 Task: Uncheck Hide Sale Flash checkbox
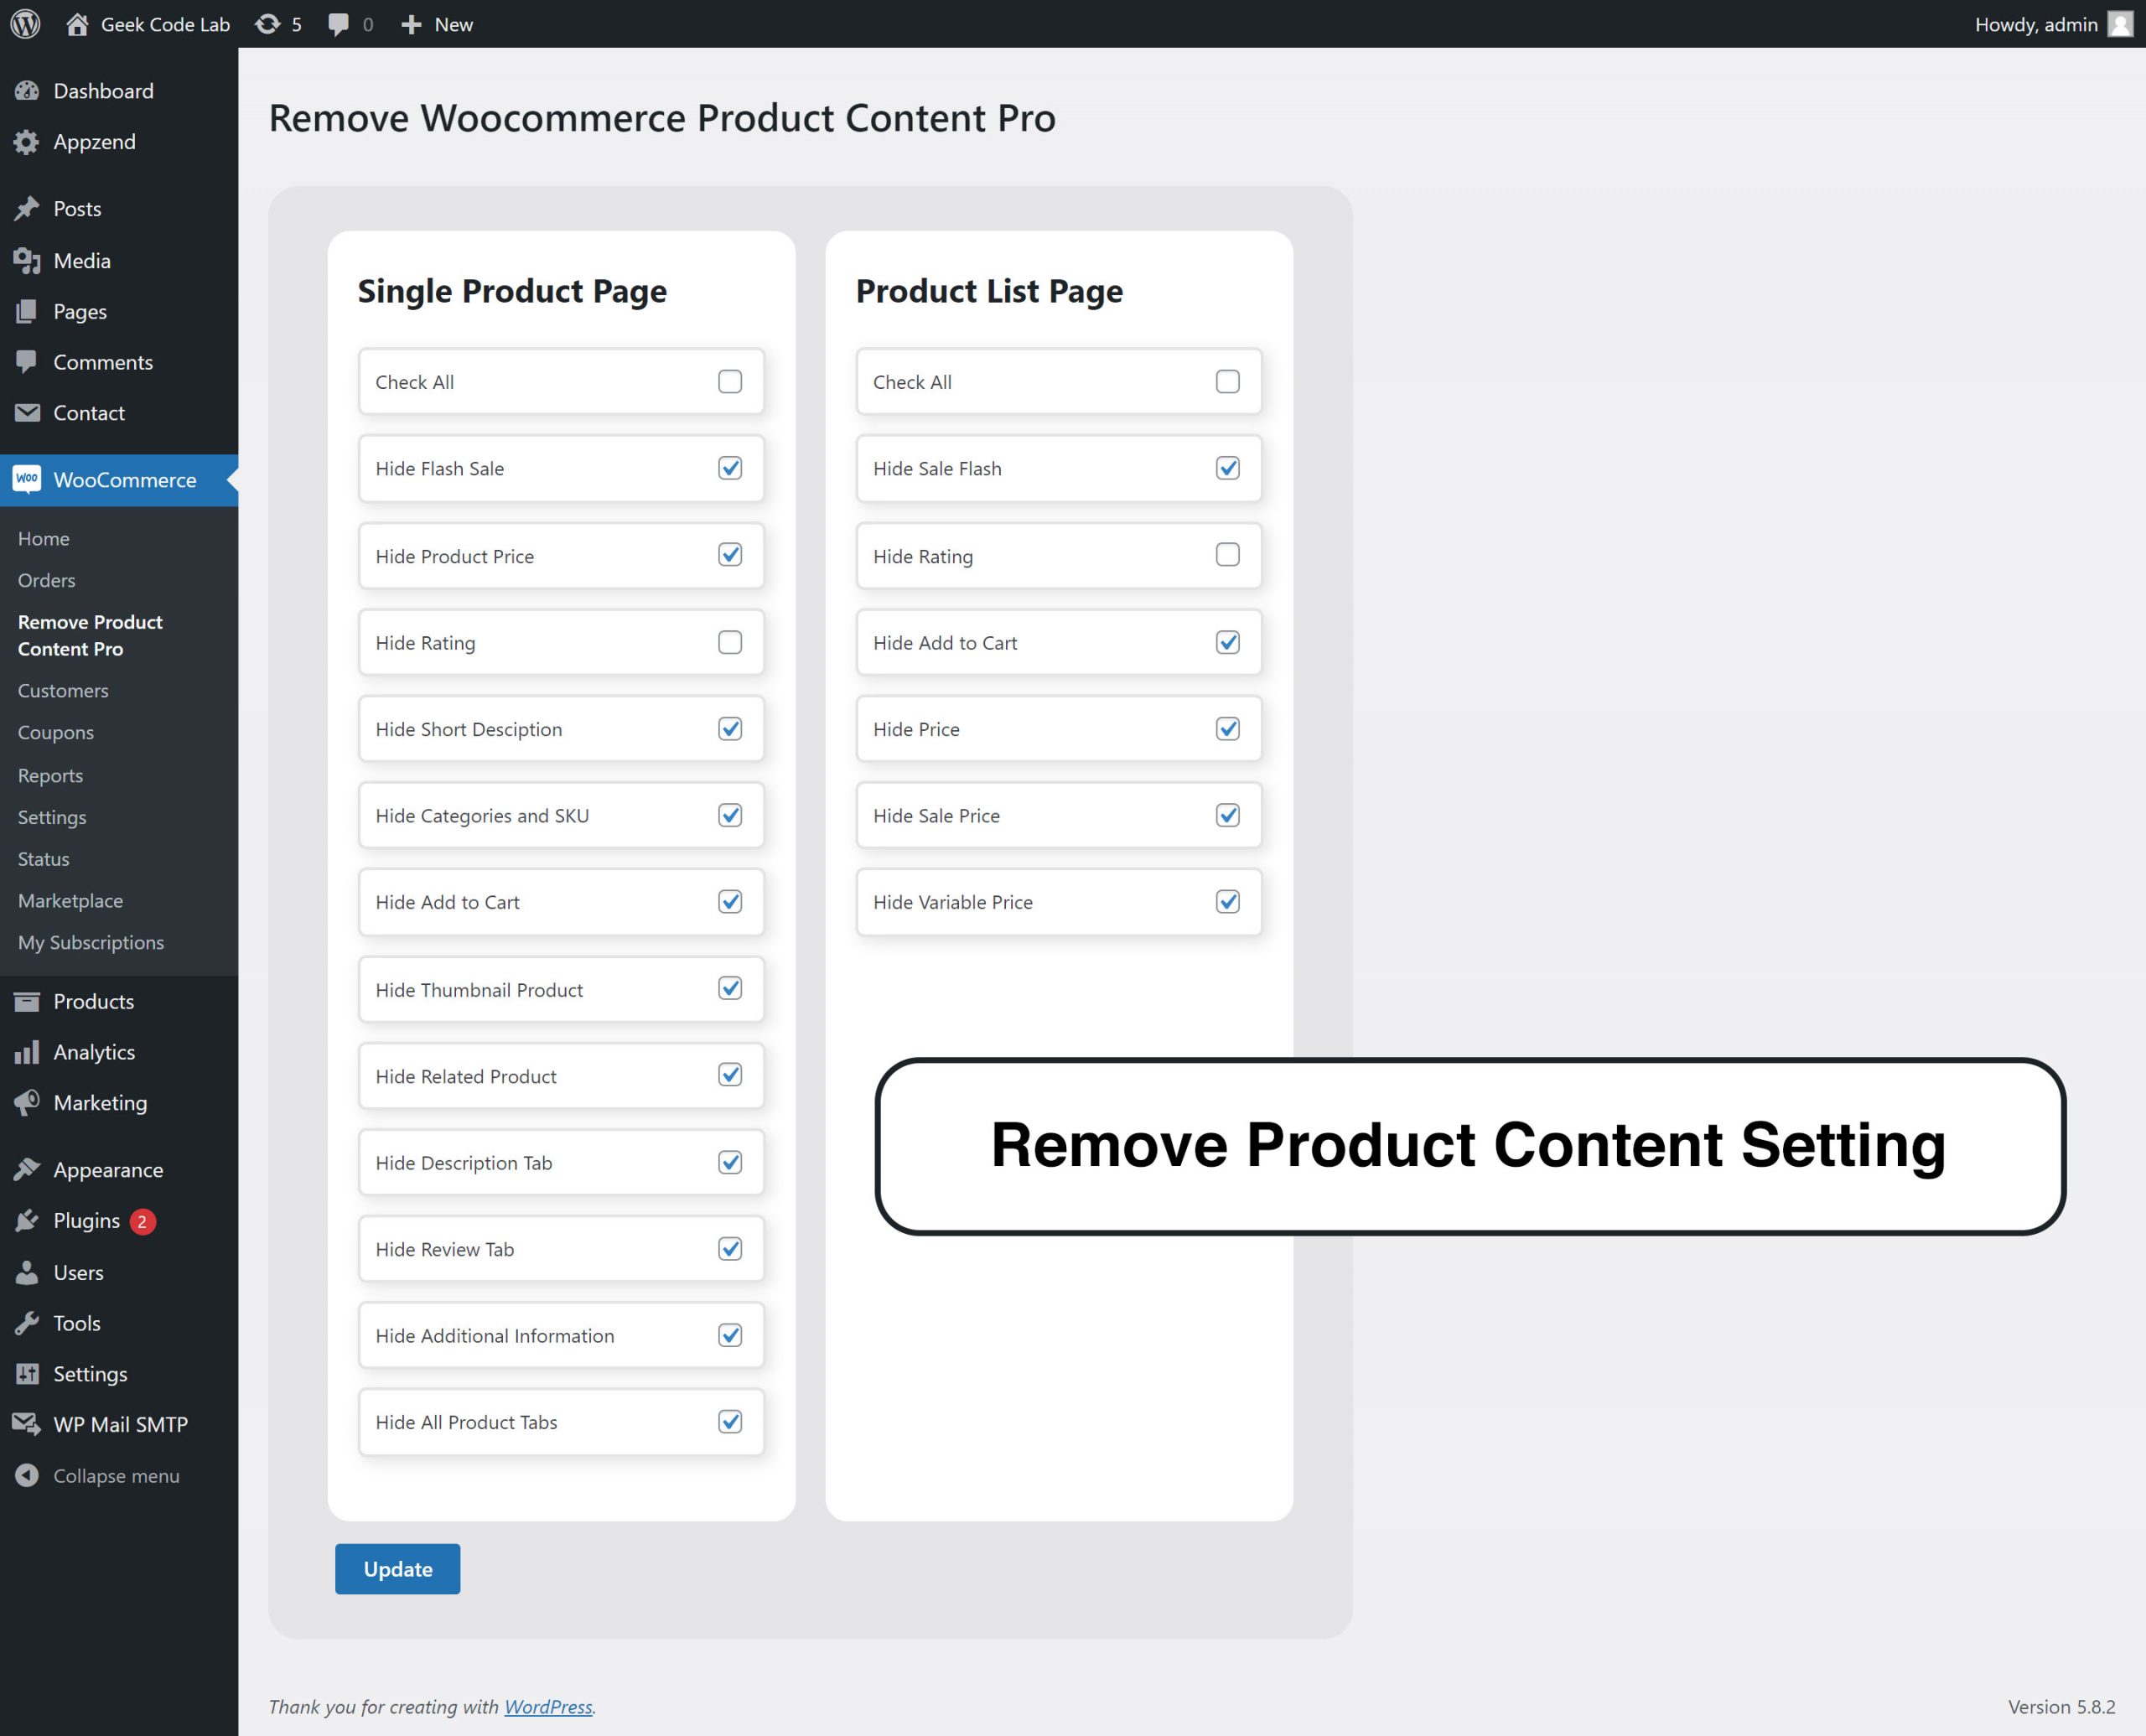click(x=1228, y=468)
